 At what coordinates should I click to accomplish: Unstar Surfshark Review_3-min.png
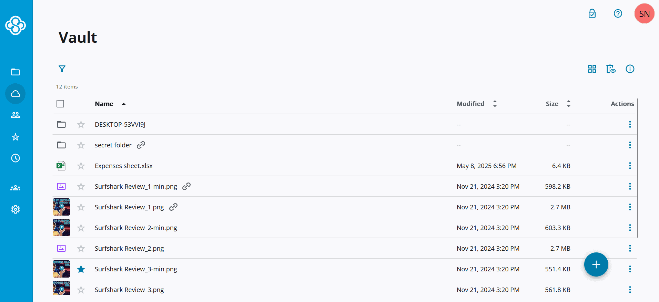tap(81, 269)
